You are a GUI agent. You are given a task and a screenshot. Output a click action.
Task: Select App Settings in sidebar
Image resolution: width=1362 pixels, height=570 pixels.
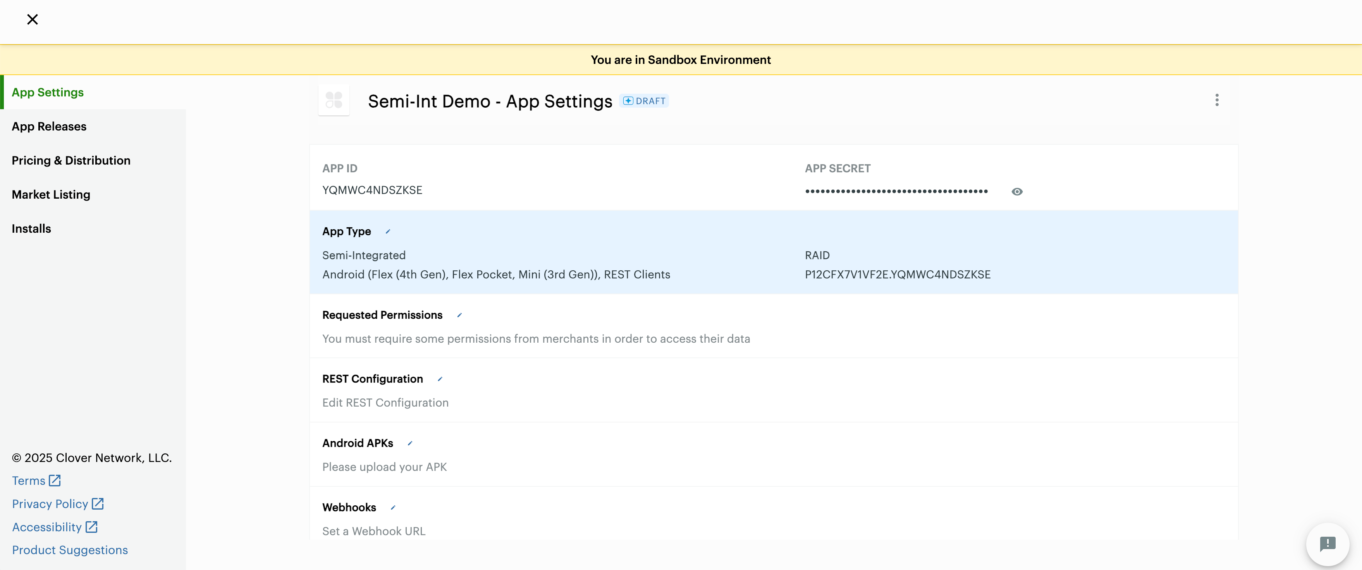48,92
